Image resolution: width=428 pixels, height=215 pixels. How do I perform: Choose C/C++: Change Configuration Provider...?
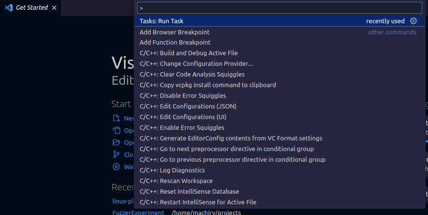tap(280, 64)
